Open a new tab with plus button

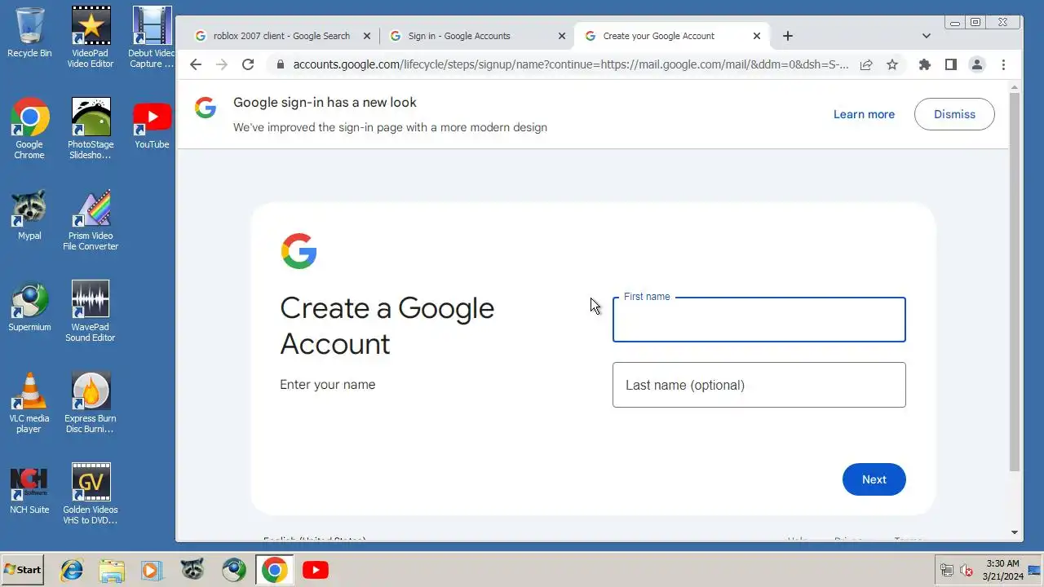point(787,36)
